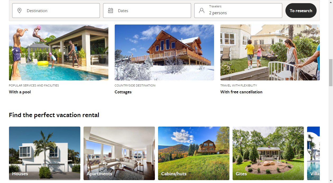
Task: Select the partially visible Villas card
Action: pyautogui.click(x=313, y=153)
